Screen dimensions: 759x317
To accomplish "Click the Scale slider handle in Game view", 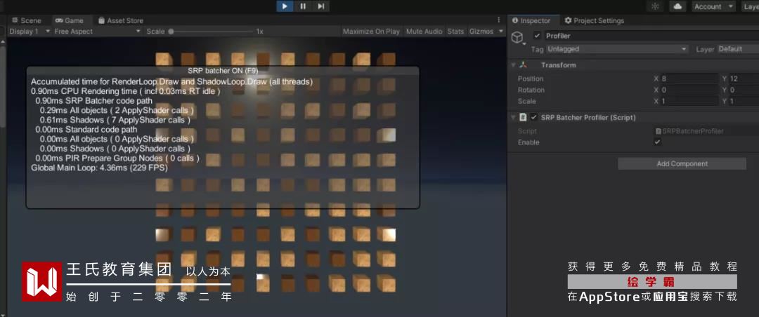I will tap(171, 32).
